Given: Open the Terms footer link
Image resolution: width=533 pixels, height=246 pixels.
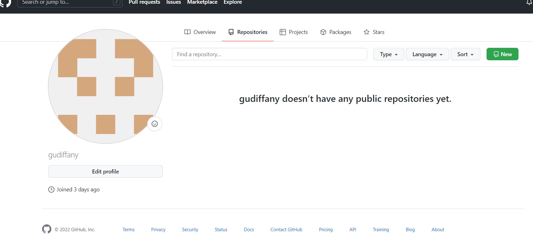Looking at the screenshot, I should point(128,230).
